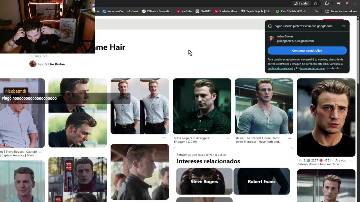Click 'Are you talking about a time machine' caption

point(322,162)
